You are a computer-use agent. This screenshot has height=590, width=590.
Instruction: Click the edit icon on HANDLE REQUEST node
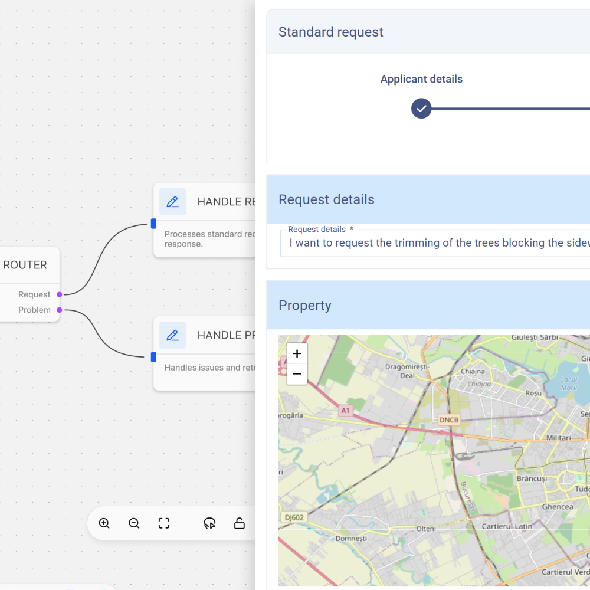(x=173, y=202)
